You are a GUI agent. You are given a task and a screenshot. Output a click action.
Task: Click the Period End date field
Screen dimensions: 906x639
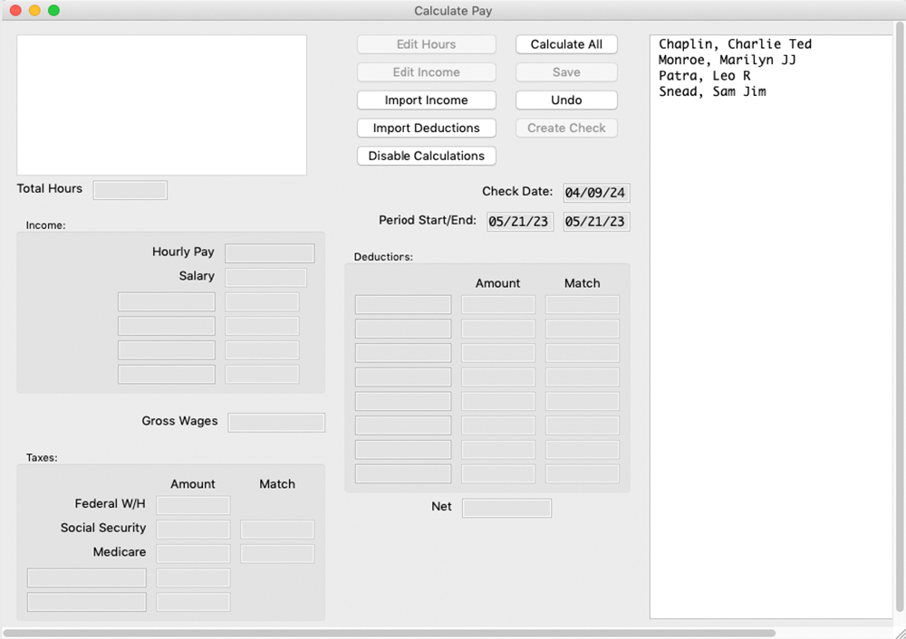click(595, 221)
